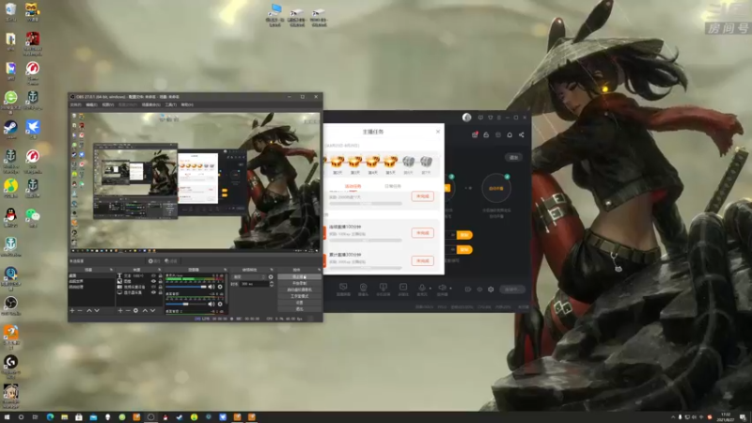The height and width of the screenshot is (423, 752).
Task: Pop out the OBS transitions dock panel
Action: click(x=272, y=270)
